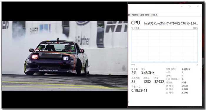This screenshot has height=110, width=206.
Task: Close the Task Manager window
Action: pos(198,6)
